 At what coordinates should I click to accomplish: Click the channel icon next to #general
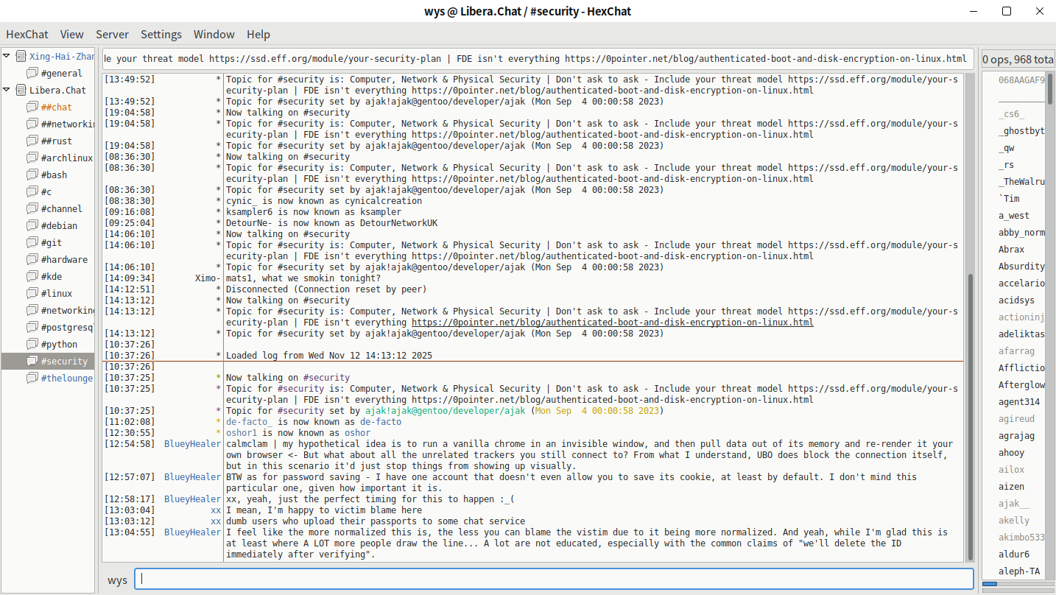(32, 74)
